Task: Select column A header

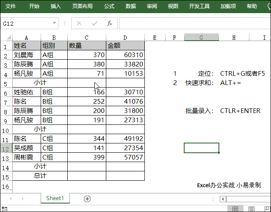Action: pos(27,37)
